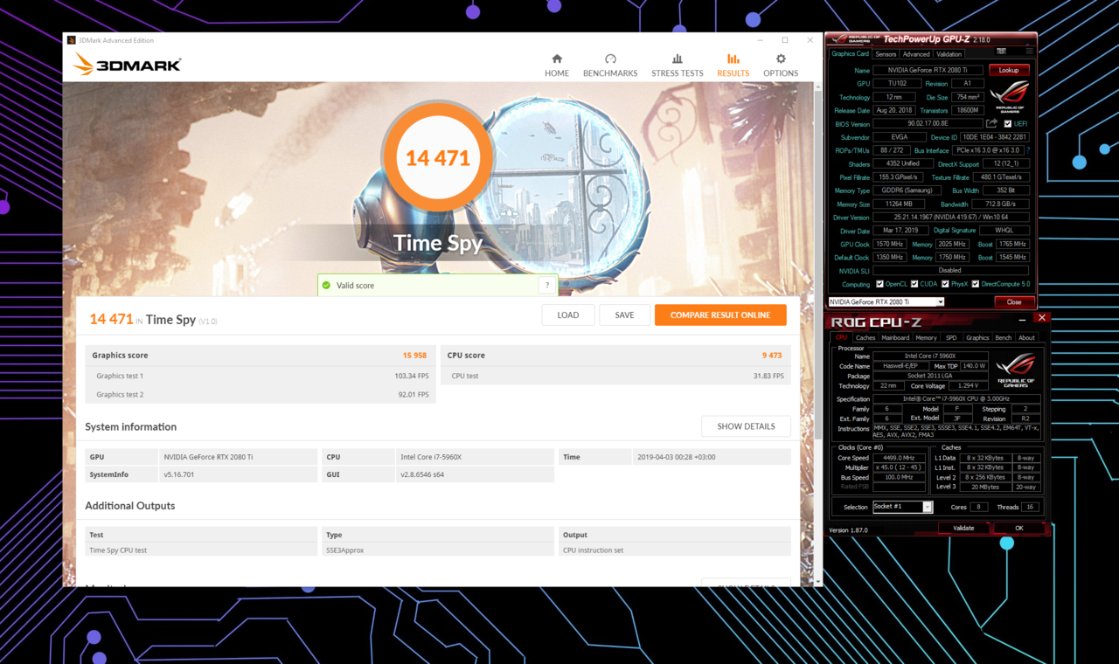Click the Graphics test 2 value 92.01 FPS
The height and width of the screenshot is (664, 1119).
click(x=413, y=394)
